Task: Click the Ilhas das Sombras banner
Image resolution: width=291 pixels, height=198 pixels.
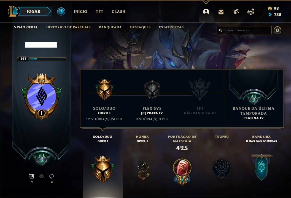Action: [262, 167]
